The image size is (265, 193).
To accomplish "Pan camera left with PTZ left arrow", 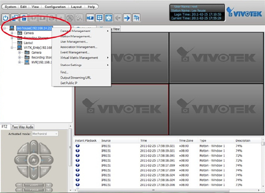I will tap(20, 160).
